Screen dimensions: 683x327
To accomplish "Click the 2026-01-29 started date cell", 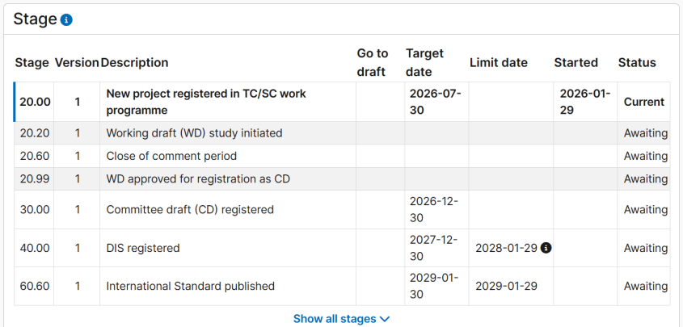I will coord(585,102).
